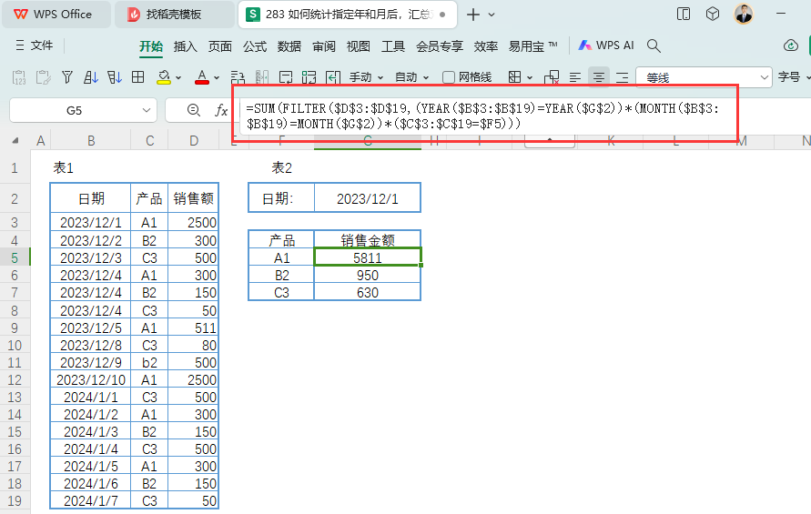Select cell showing 5811

[x=367, y=257]
